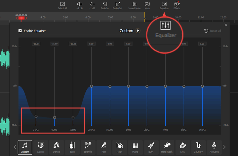This screenshot has width=238, height=156.
Task: Click the 62HZ band slider handle
Action: click(55, 117)
